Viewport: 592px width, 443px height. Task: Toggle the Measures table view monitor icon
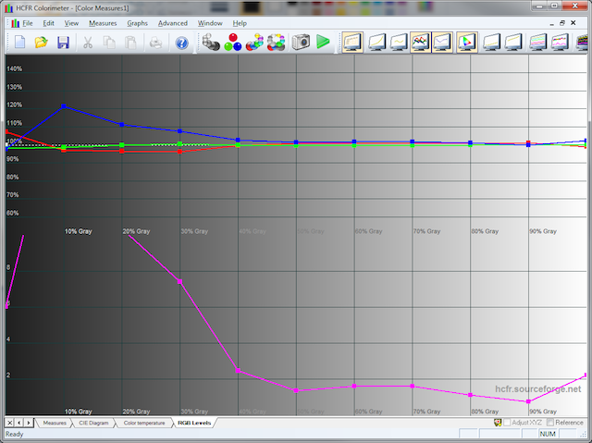[352, 42]
